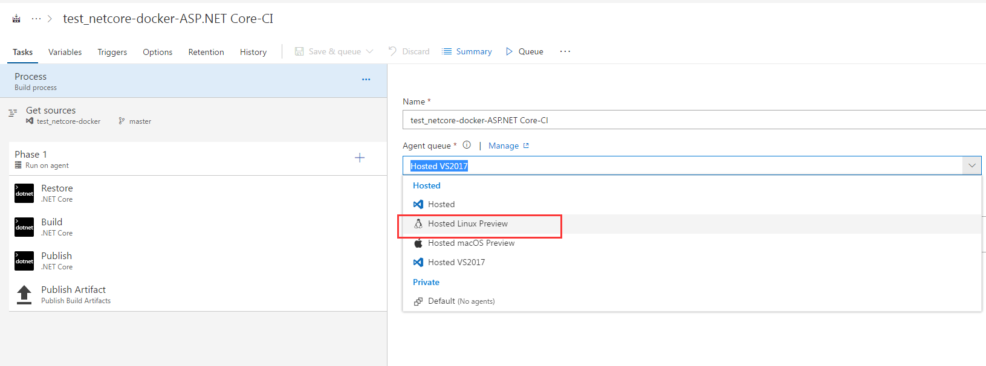Click the Hosted group heading
This screenshot has height=366, width=986.
(x=426, y=185)
